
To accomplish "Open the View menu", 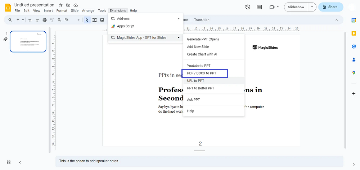I will coord(36,10).
